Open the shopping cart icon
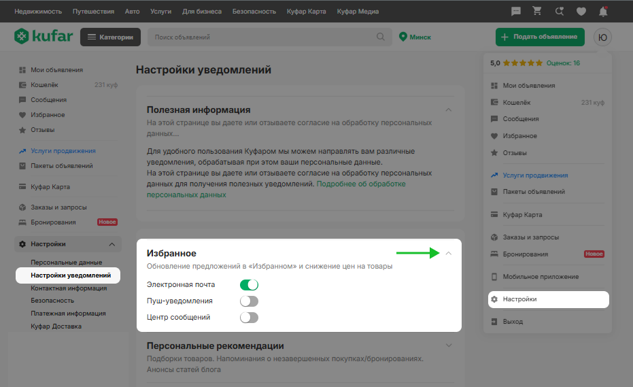Screen dimensions: 633x387 tap(537, 11)
